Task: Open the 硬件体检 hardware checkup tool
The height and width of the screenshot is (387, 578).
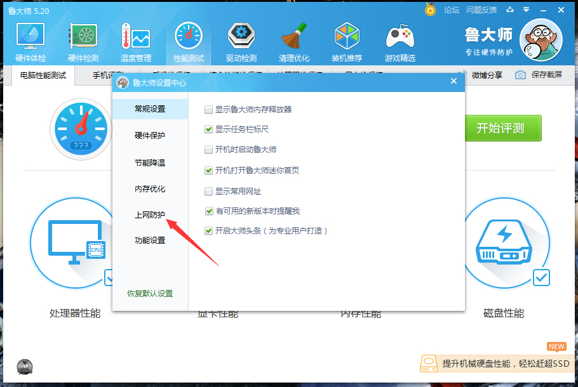Action: [30, 41]
